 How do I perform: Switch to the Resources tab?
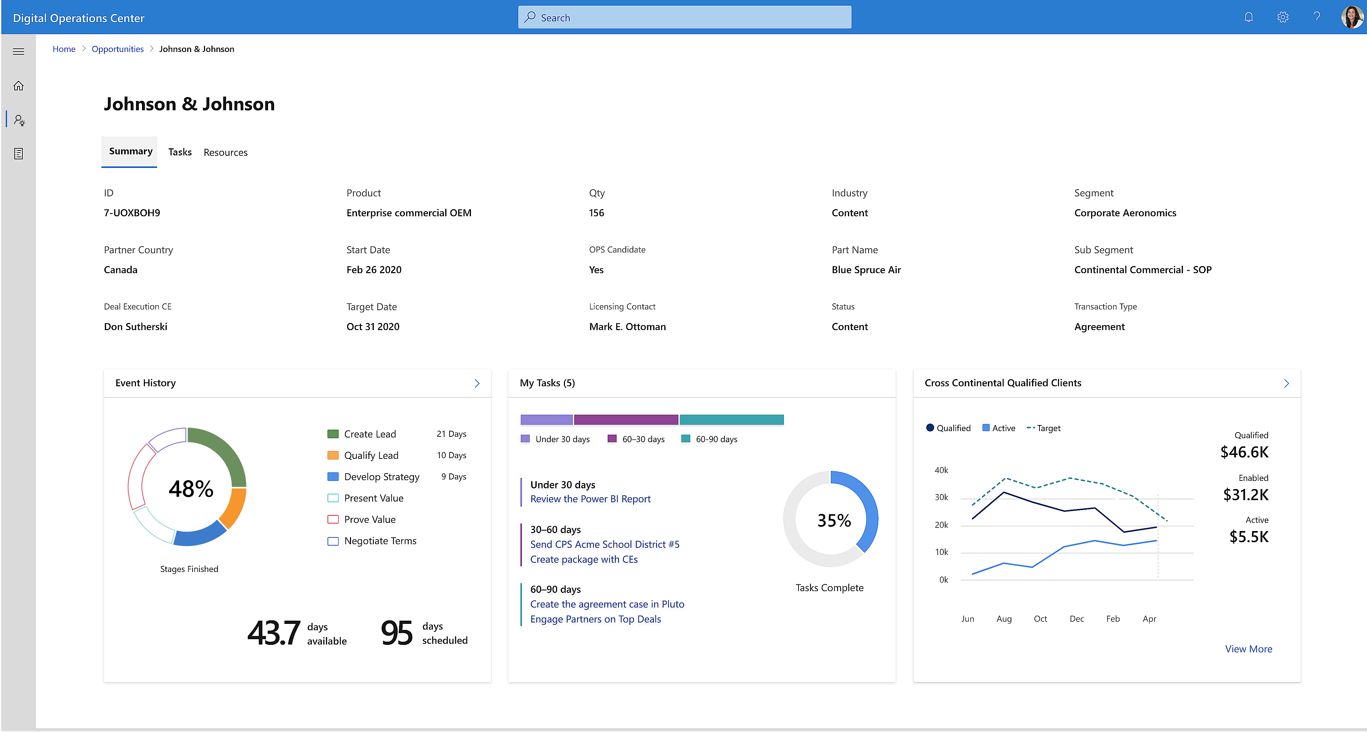coord(226,152)
